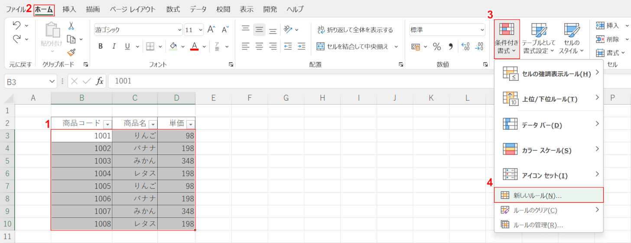Image resolution: width=631 pixels, height=243 pixels.
Task: Toggle bold formatting
Action: (x=101, y=46)
